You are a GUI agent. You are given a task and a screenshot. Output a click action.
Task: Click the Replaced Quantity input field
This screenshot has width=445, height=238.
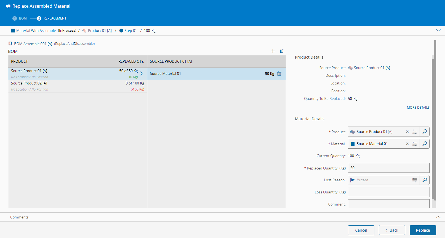388,168
